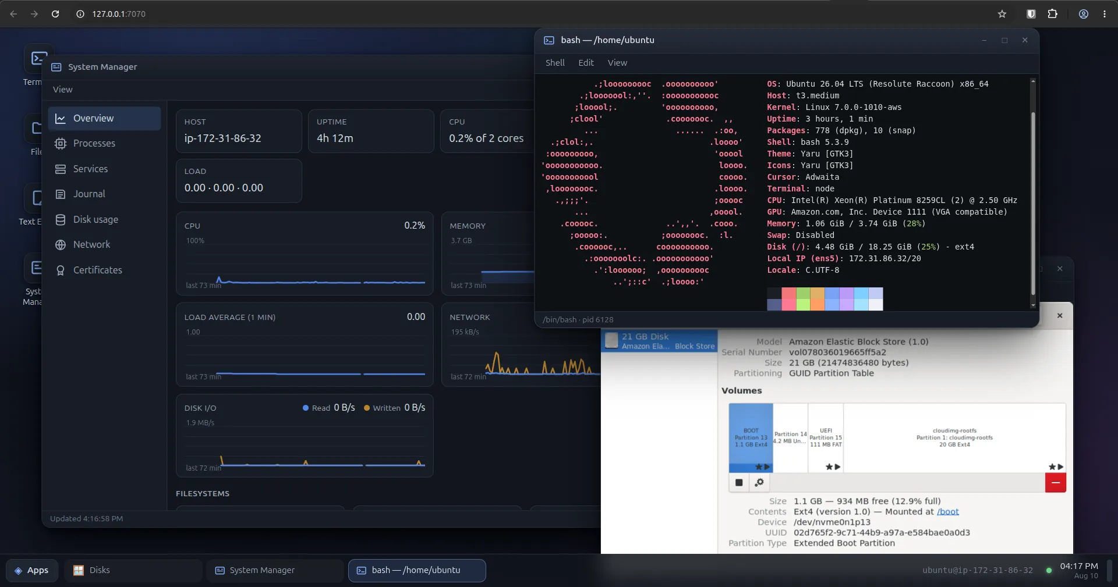The height and width of the screenshot is (587, 1118).
Task: Open the View menu in System Manager
Action: click(63, 90)
